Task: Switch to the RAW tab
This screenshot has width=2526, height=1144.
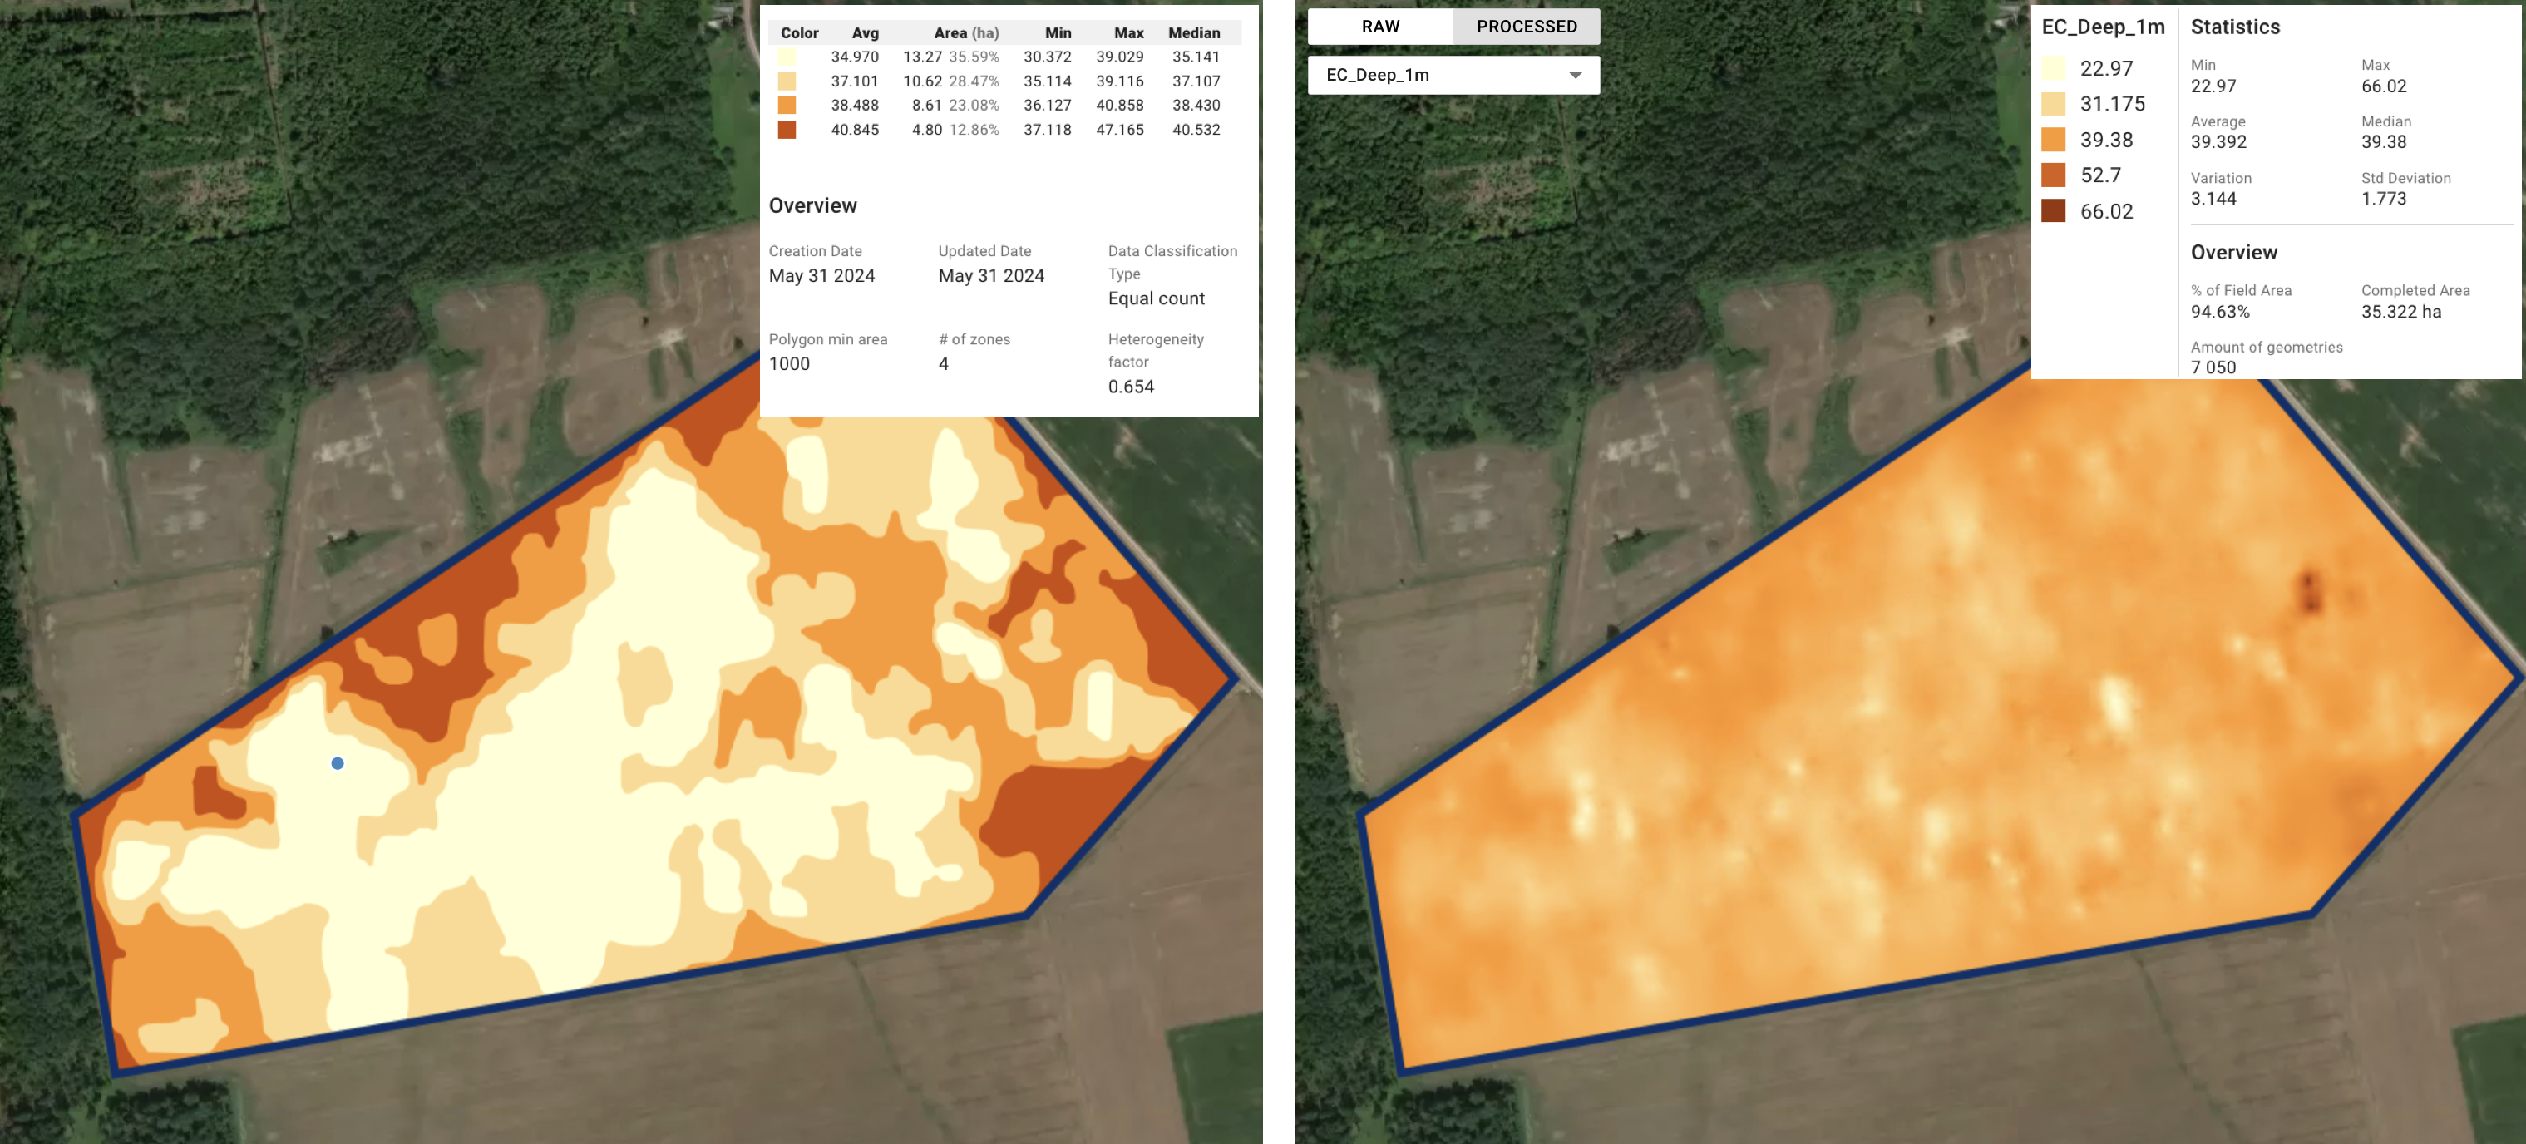Action: tap(1379, 27)
